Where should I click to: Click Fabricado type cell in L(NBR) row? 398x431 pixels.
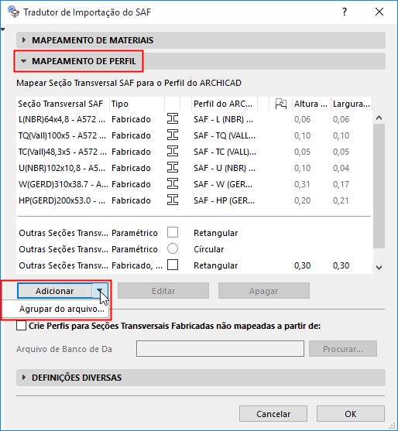[x=131, y=119]
